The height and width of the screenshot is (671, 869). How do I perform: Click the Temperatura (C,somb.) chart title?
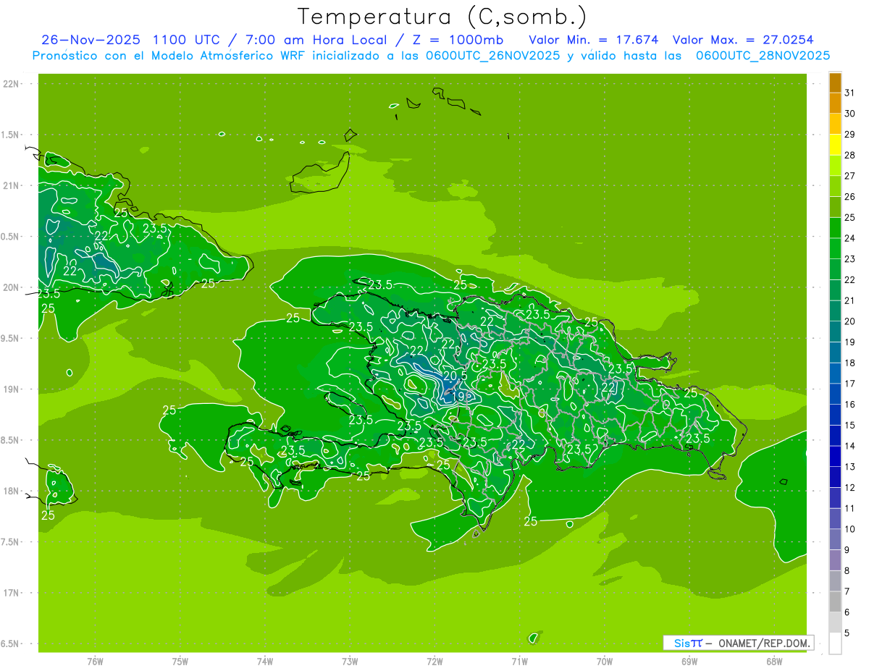[442, 16]
